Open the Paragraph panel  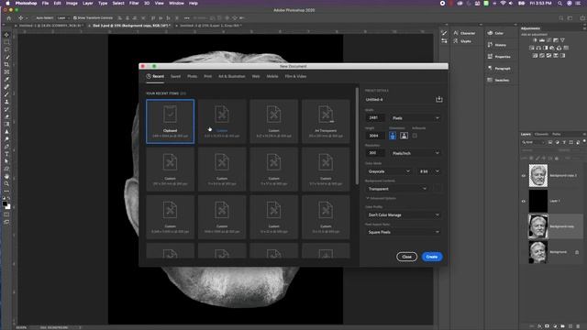tap(499, 68)
